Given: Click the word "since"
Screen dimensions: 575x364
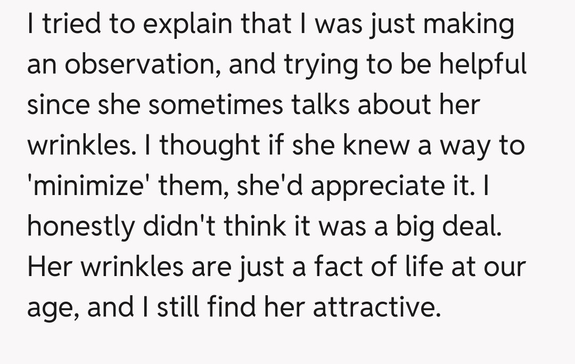Looking at the screenshot, I should coord(58,105).
